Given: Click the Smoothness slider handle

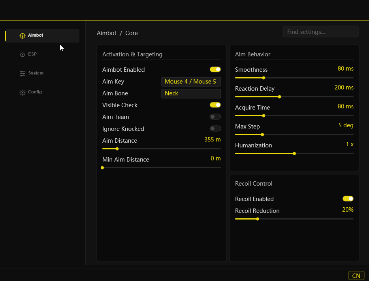Looking at the screenshot, I should (264, 78).
